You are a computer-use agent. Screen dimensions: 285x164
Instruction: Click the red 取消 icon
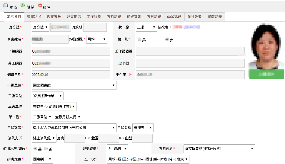pos(40,6)
